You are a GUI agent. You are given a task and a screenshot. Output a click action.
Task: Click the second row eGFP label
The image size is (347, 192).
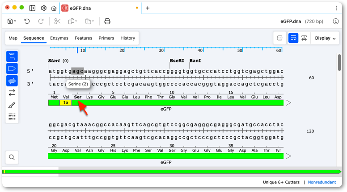click(166, 162)
